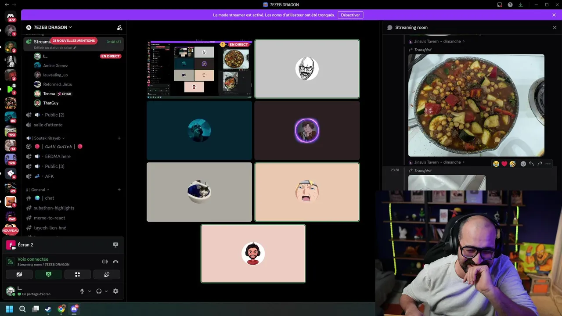Screen dimensions: 562x316
Task: React with the laughing-crying emoji
Action: (x=496, y=164)
